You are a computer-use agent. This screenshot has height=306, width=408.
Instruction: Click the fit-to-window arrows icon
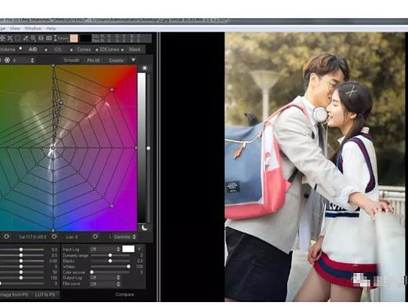[x=9, y=38]
